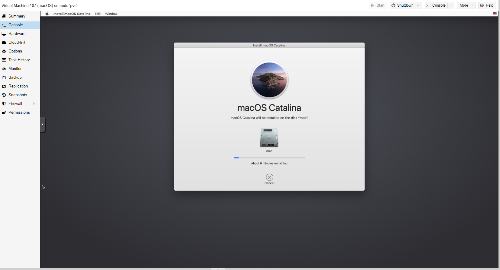The height and width of the screenshot is (270, 500).
Task: Open the Backup section
Action: pos(15,78)
